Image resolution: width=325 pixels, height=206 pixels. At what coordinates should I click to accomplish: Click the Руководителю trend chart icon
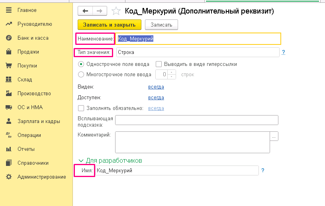9,24
